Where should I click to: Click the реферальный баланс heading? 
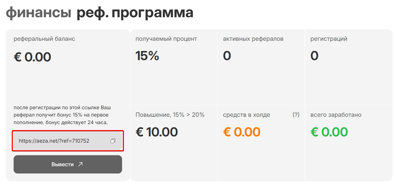tap(44, 39)
